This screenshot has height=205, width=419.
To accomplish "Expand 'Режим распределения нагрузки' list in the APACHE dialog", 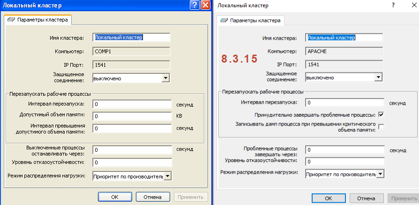I will pyautogui.click(x=380, y=174).
